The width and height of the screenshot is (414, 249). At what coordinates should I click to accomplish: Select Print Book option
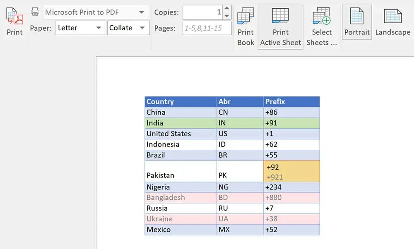(246, 27)
